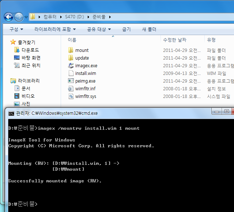Click the 굽기 toolbar button
Viewport: 234px width, 212px height.
pos(127,29)
